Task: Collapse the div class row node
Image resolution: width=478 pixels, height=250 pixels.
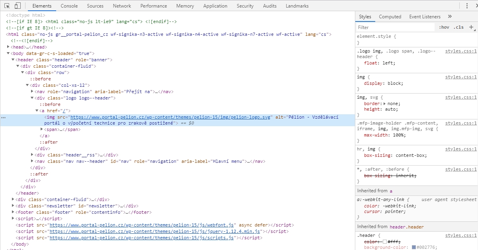Action: click(x=23, y=72)
